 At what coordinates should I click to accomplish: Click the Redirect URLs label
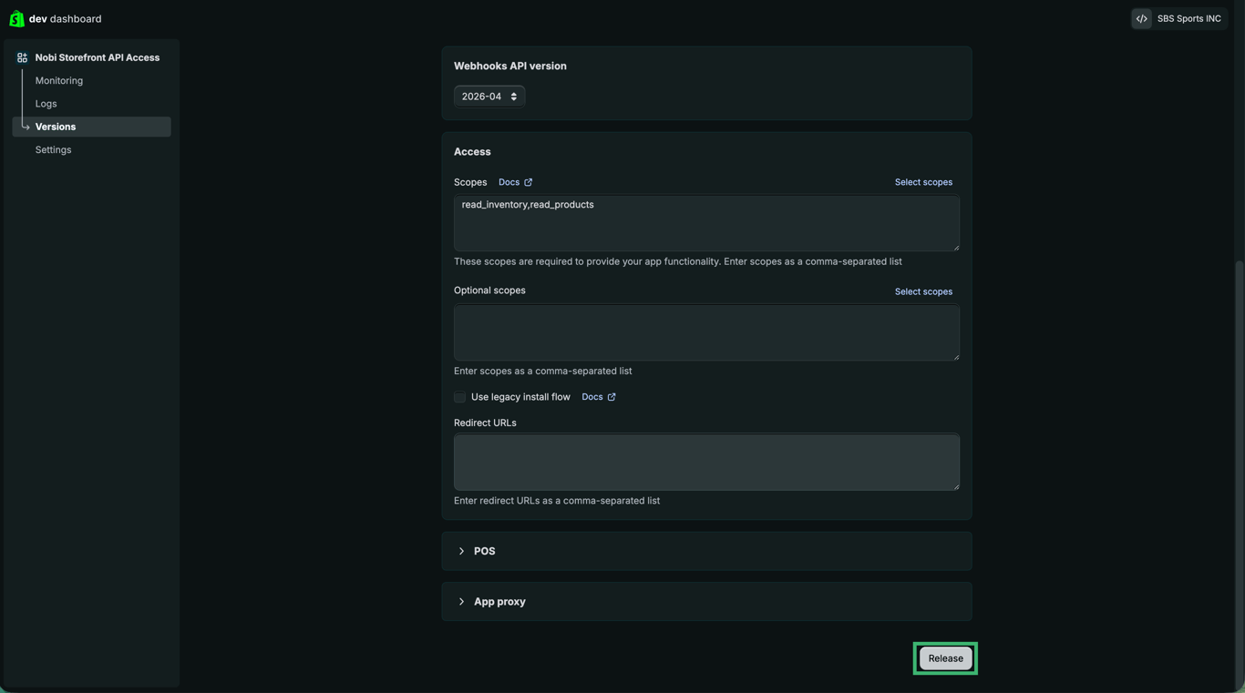[x=485, y=423]
